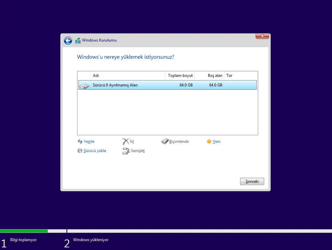Click the Genişlet extend icon

(x=126, y=151)
